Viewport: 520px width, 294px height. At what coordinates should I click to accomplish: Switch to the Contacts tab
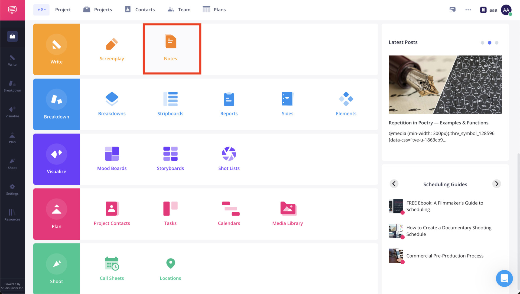tap(140, 9)
